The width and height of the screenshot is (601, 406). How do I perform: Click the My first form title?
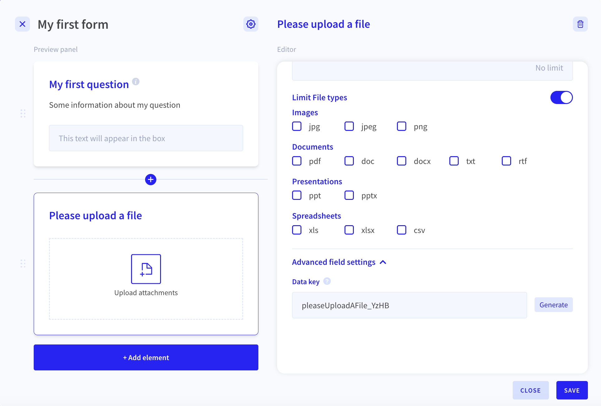pos(73,24)
